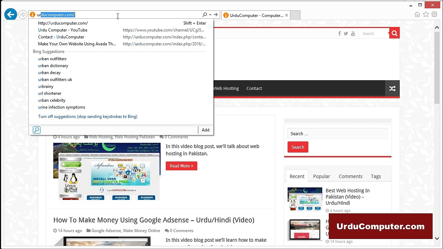Image resolution: width=443 pixels, height=249 pixels.
Task: Open the browser Tools gear icon
Action: point(434,14)
